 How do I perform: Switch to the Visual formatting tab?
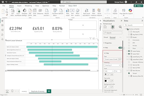pyautogui.click(x=106, y=37)
